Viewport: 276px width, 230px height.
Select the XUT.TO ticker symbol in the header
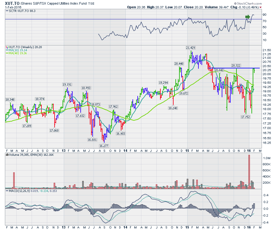click(x=12, y=3)
